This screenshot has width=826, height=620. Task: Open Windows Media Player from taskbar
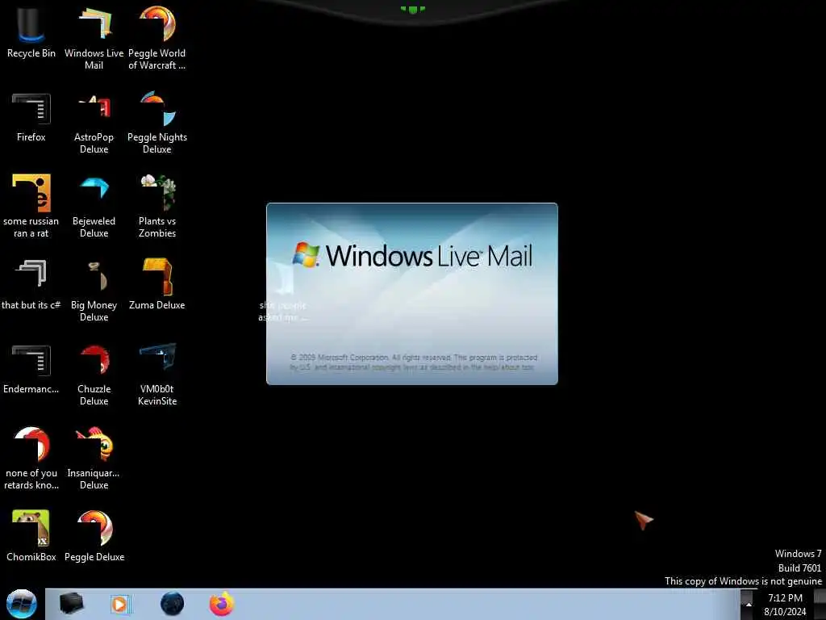[x=120, y=604]
